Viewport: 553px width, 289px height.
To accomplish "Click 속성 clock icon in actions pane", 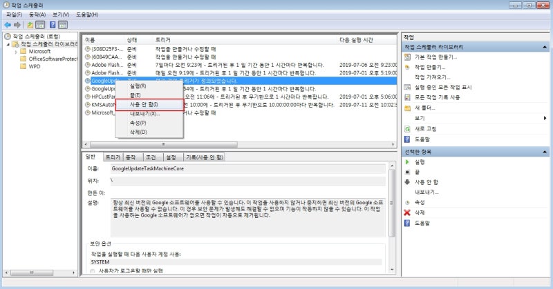I will (407, 202).
